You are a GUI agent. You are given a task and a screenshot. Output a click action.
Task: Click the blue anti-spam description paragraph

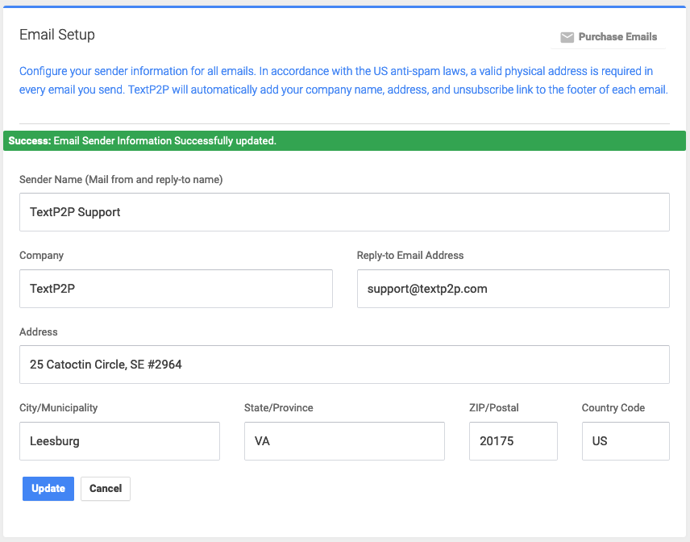[343, 80]
